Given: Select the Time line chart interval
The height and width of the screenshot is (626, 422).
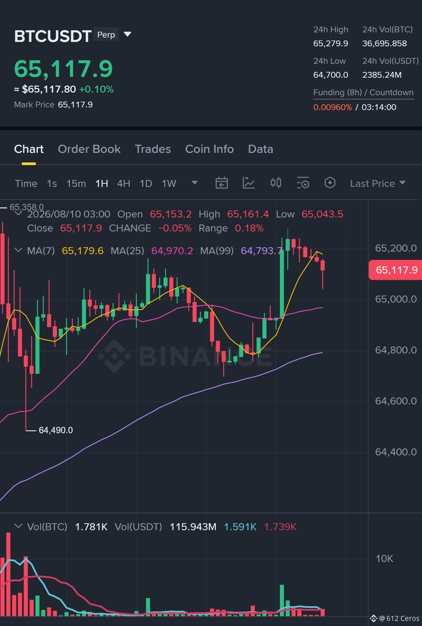Looking at the screenshot, I should coord(26,183).
